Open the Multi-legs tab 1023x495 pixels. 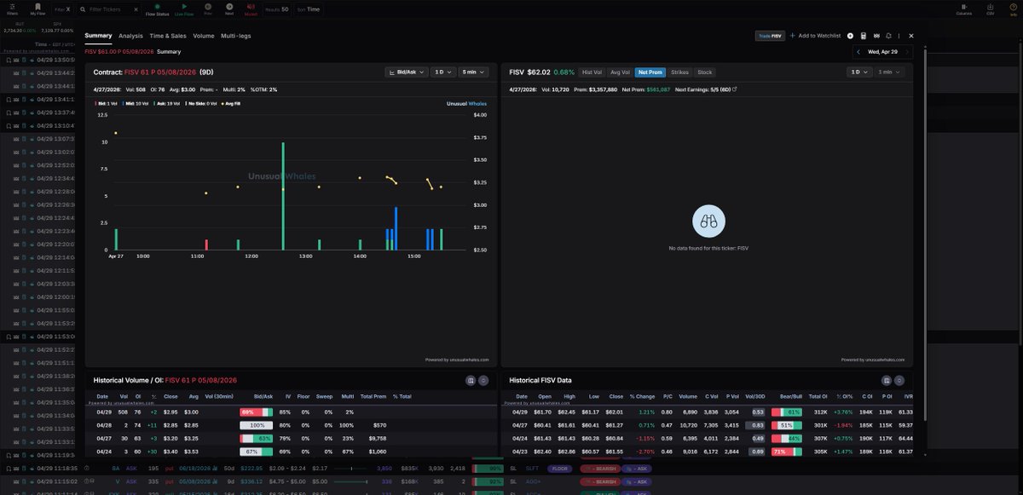coord(236,36)
